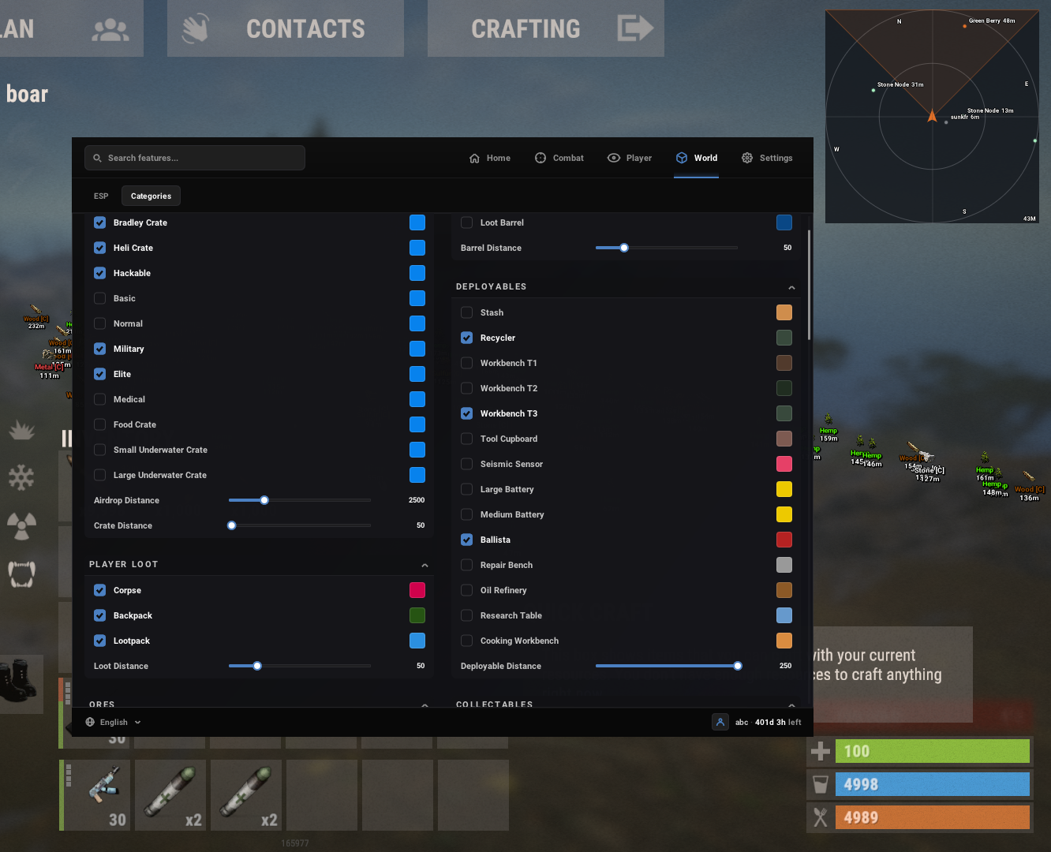Go to the Player tab

tap(630, 158)
